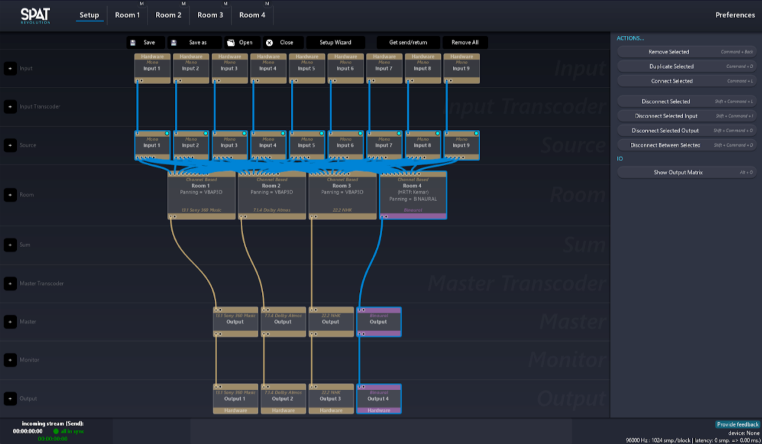Click the SPAT Revolution logo
762x444 pixels.
(35, 15)
